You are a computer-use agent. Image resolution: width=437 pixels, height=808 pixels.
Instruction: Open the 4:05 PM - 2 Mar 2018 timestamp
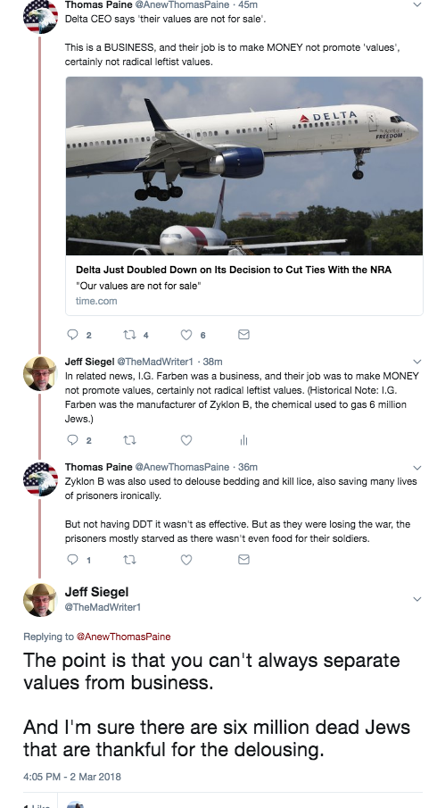pyautogui.click(x=72, y=777)
